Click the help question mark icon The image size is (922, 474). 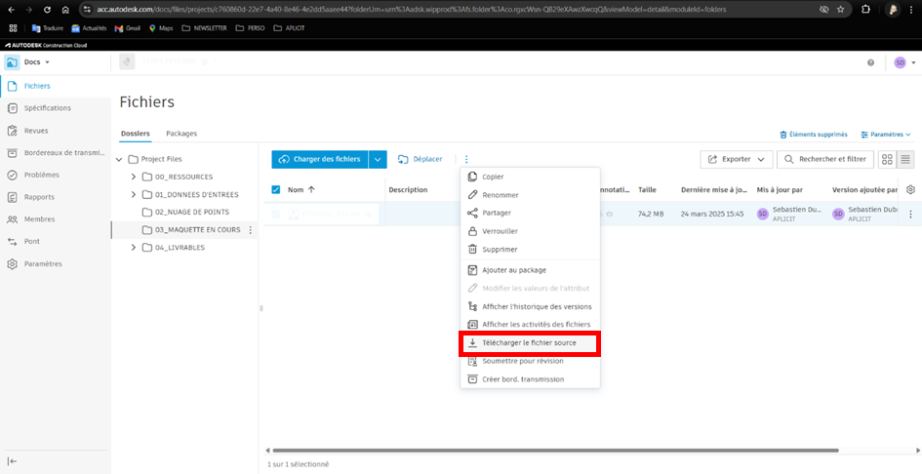pyautogui.click(x=870, y=62)
